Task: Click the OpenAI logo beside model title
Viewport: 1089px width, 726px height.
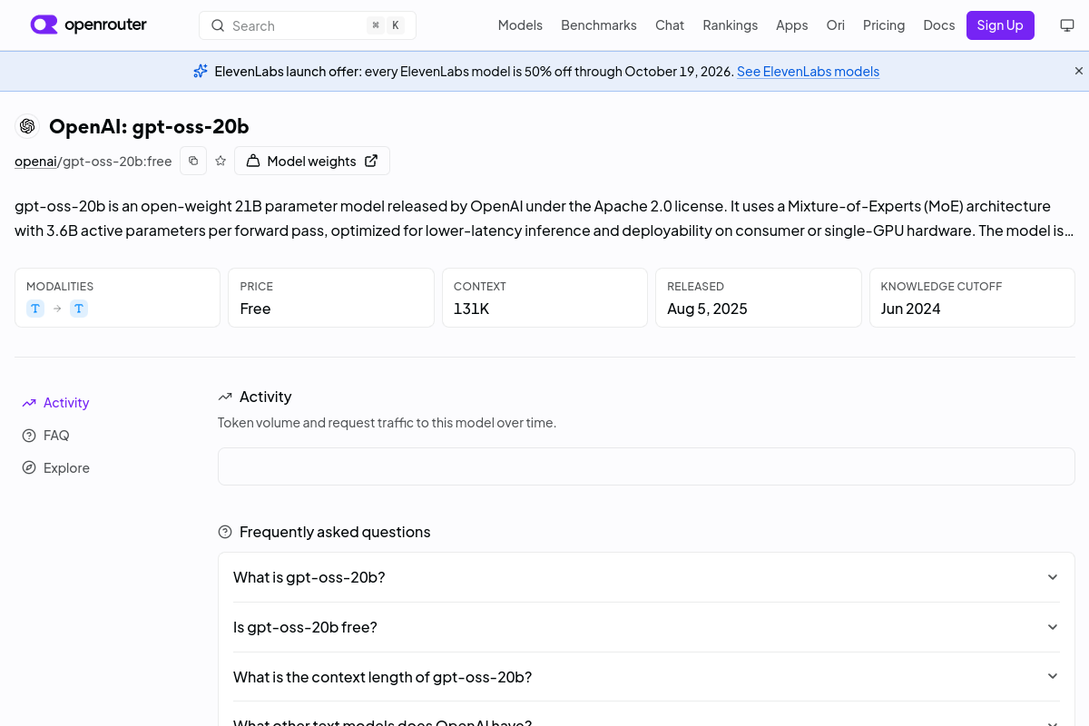Action: coord(27,126)
